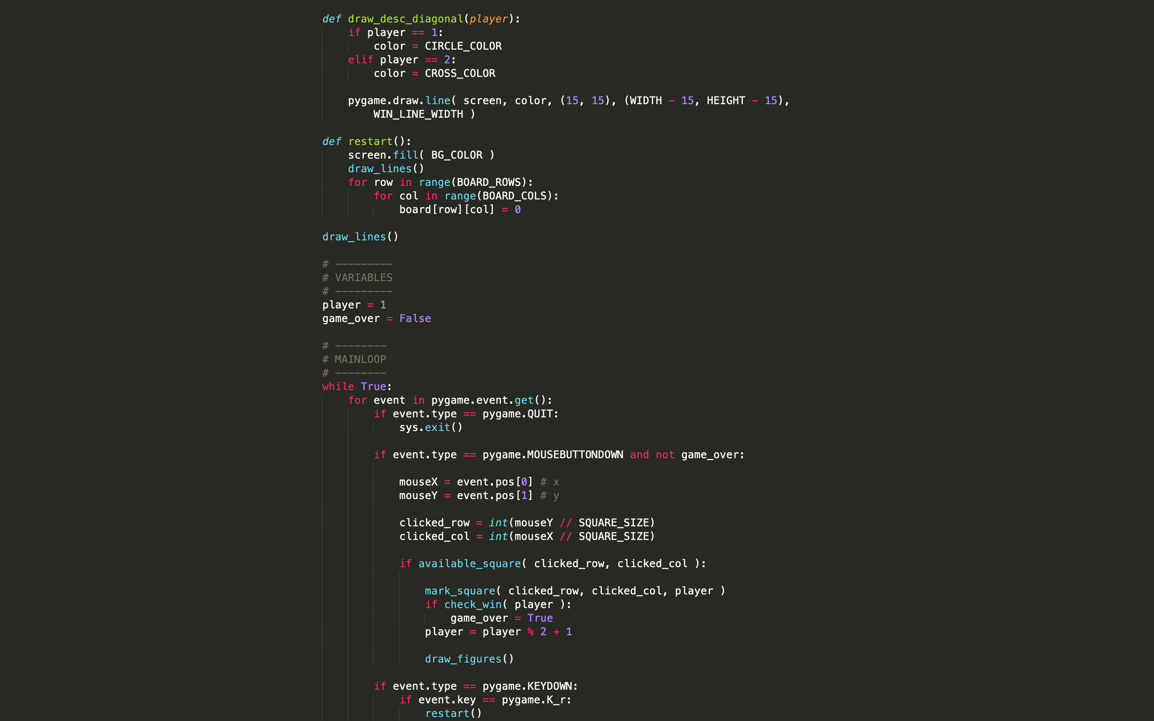Click 'for col in range(BOARD_COLS):' line
The height and width of the screenshot is (721, 1154).
[x=466, y=196]
